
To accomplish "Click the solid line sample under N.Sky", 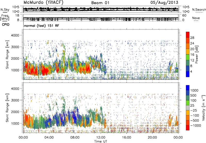I will click(5, 12).
